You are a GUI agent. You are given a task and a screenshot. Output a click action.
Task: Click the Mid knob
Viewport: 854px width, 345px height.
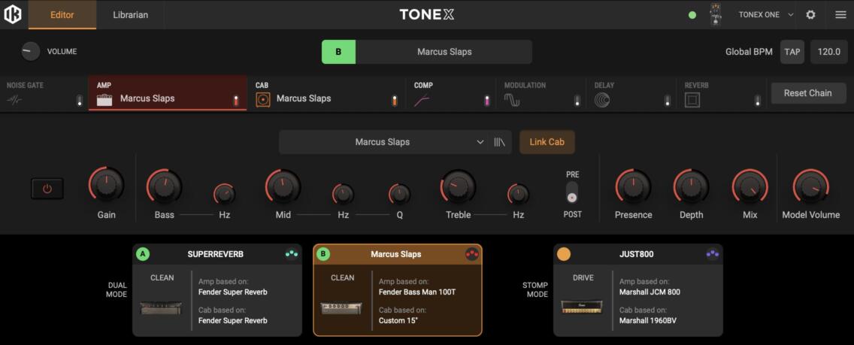tap(283, 186)
